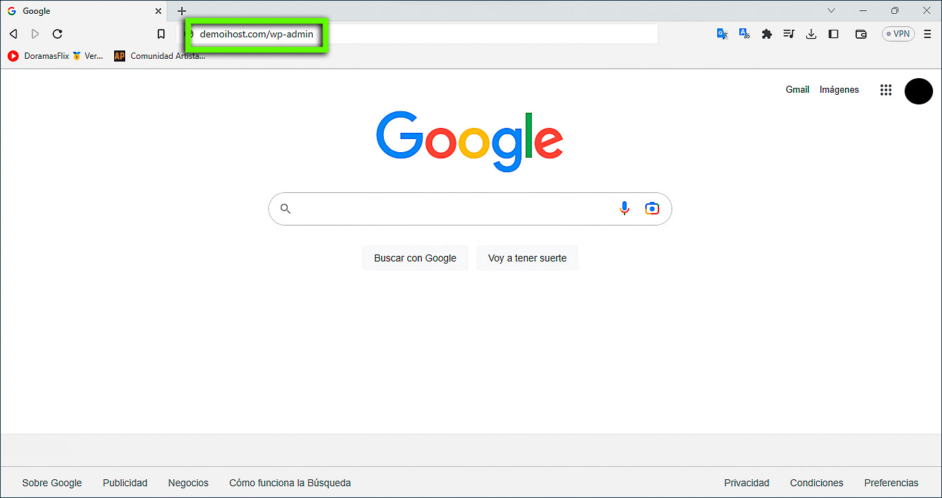Click the puzzle-piece Extensions icon
The image size is (942, 498).
766,33
